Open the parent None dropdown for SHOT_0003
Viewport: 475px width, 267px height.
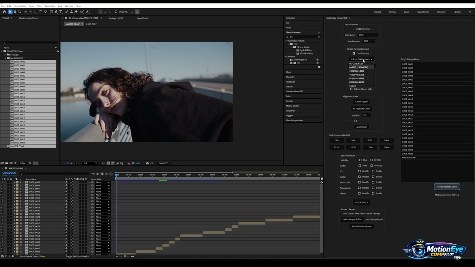pos(102,182)
